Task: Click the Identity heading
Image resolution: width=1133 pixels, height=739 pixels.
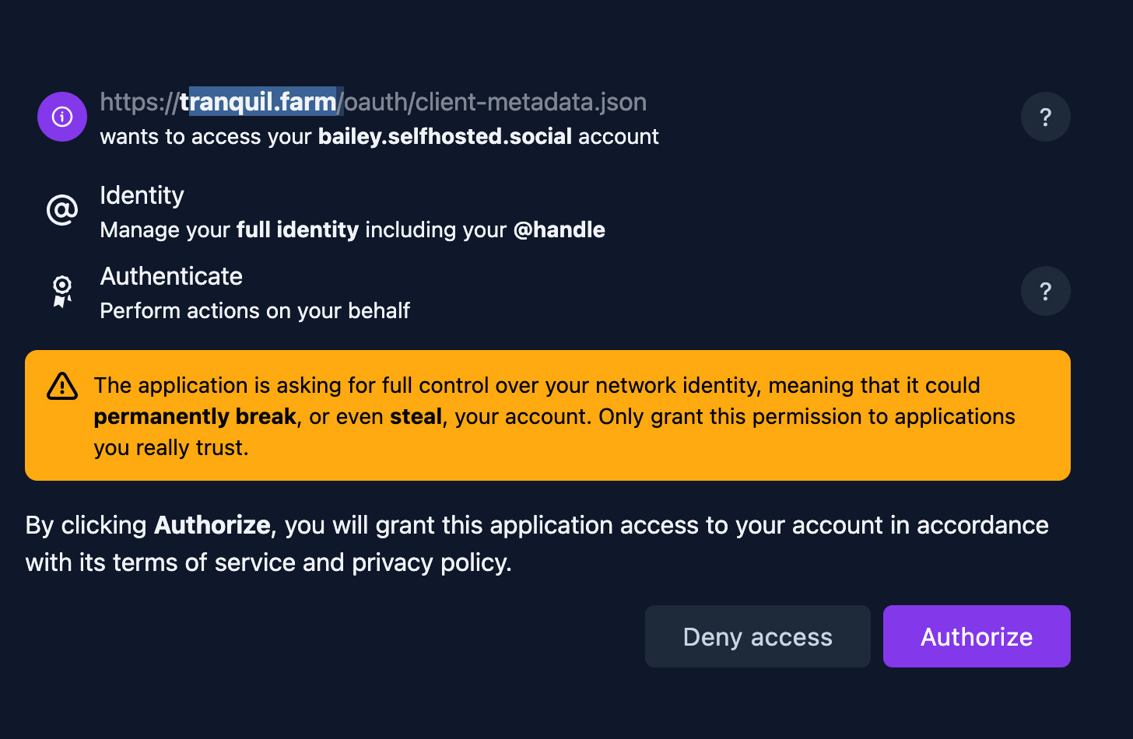Action: pyautogui.click(x=142, y=195)
